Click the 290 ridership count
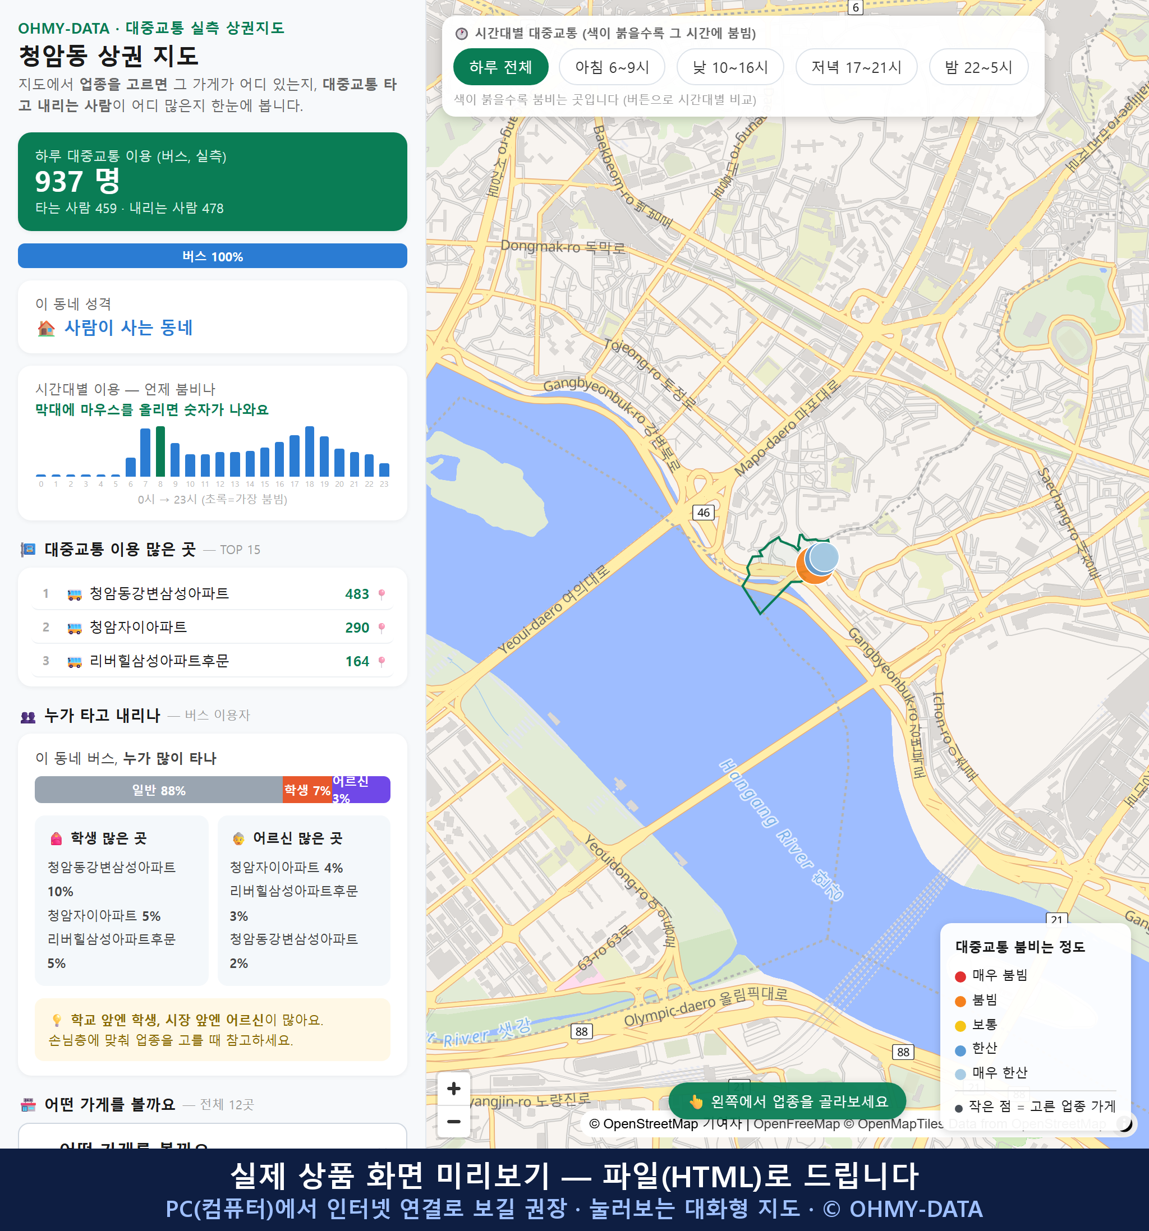This screenshot has height=1231, width=1149. click(357, 627)
